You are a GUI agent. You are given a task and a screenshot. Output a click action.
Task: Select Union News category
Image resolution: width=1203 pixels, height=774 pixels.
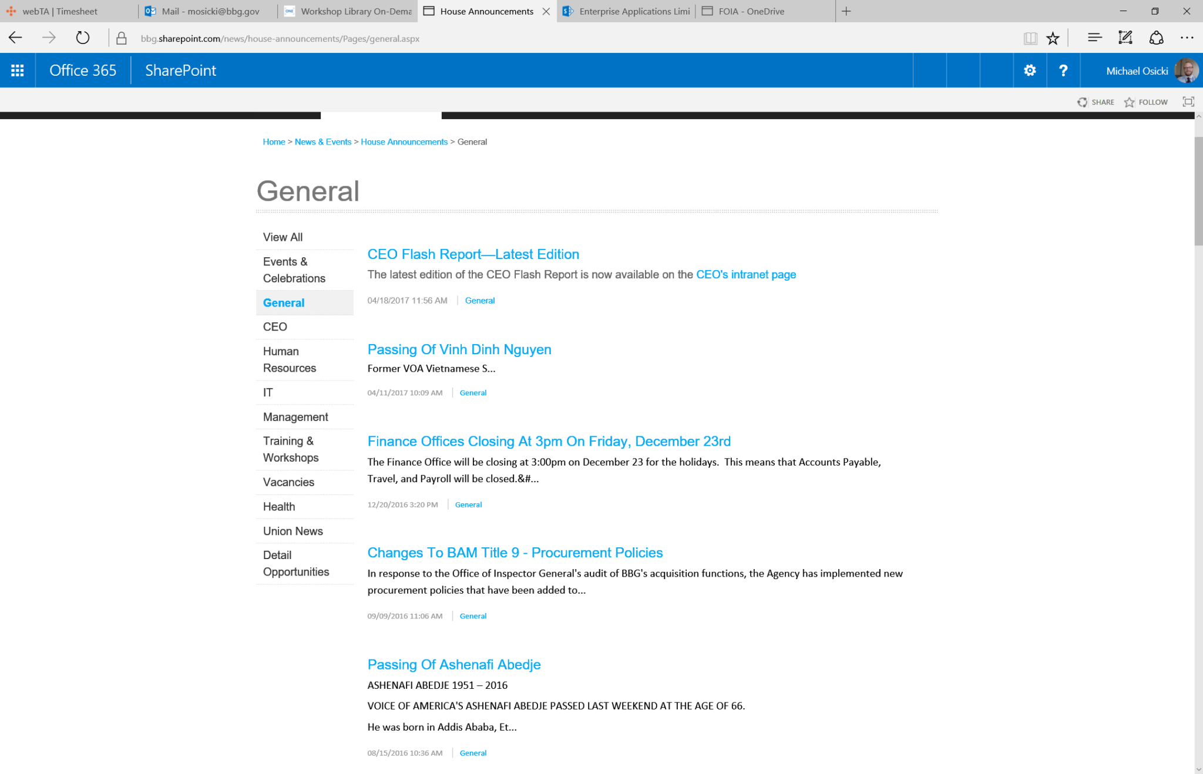(x=293, y=531)
